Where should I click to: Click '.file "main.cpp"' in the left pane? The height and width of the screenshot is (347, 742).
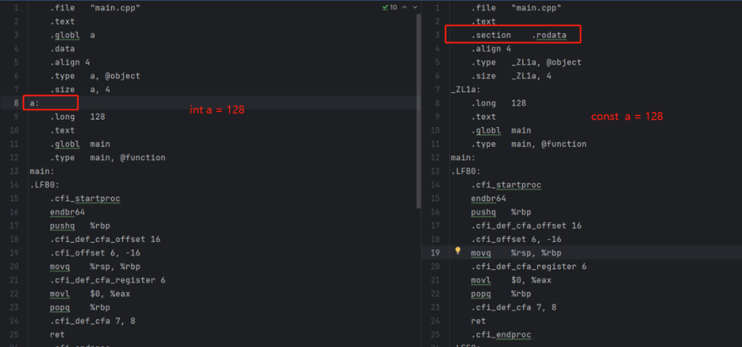coord(95,8)
